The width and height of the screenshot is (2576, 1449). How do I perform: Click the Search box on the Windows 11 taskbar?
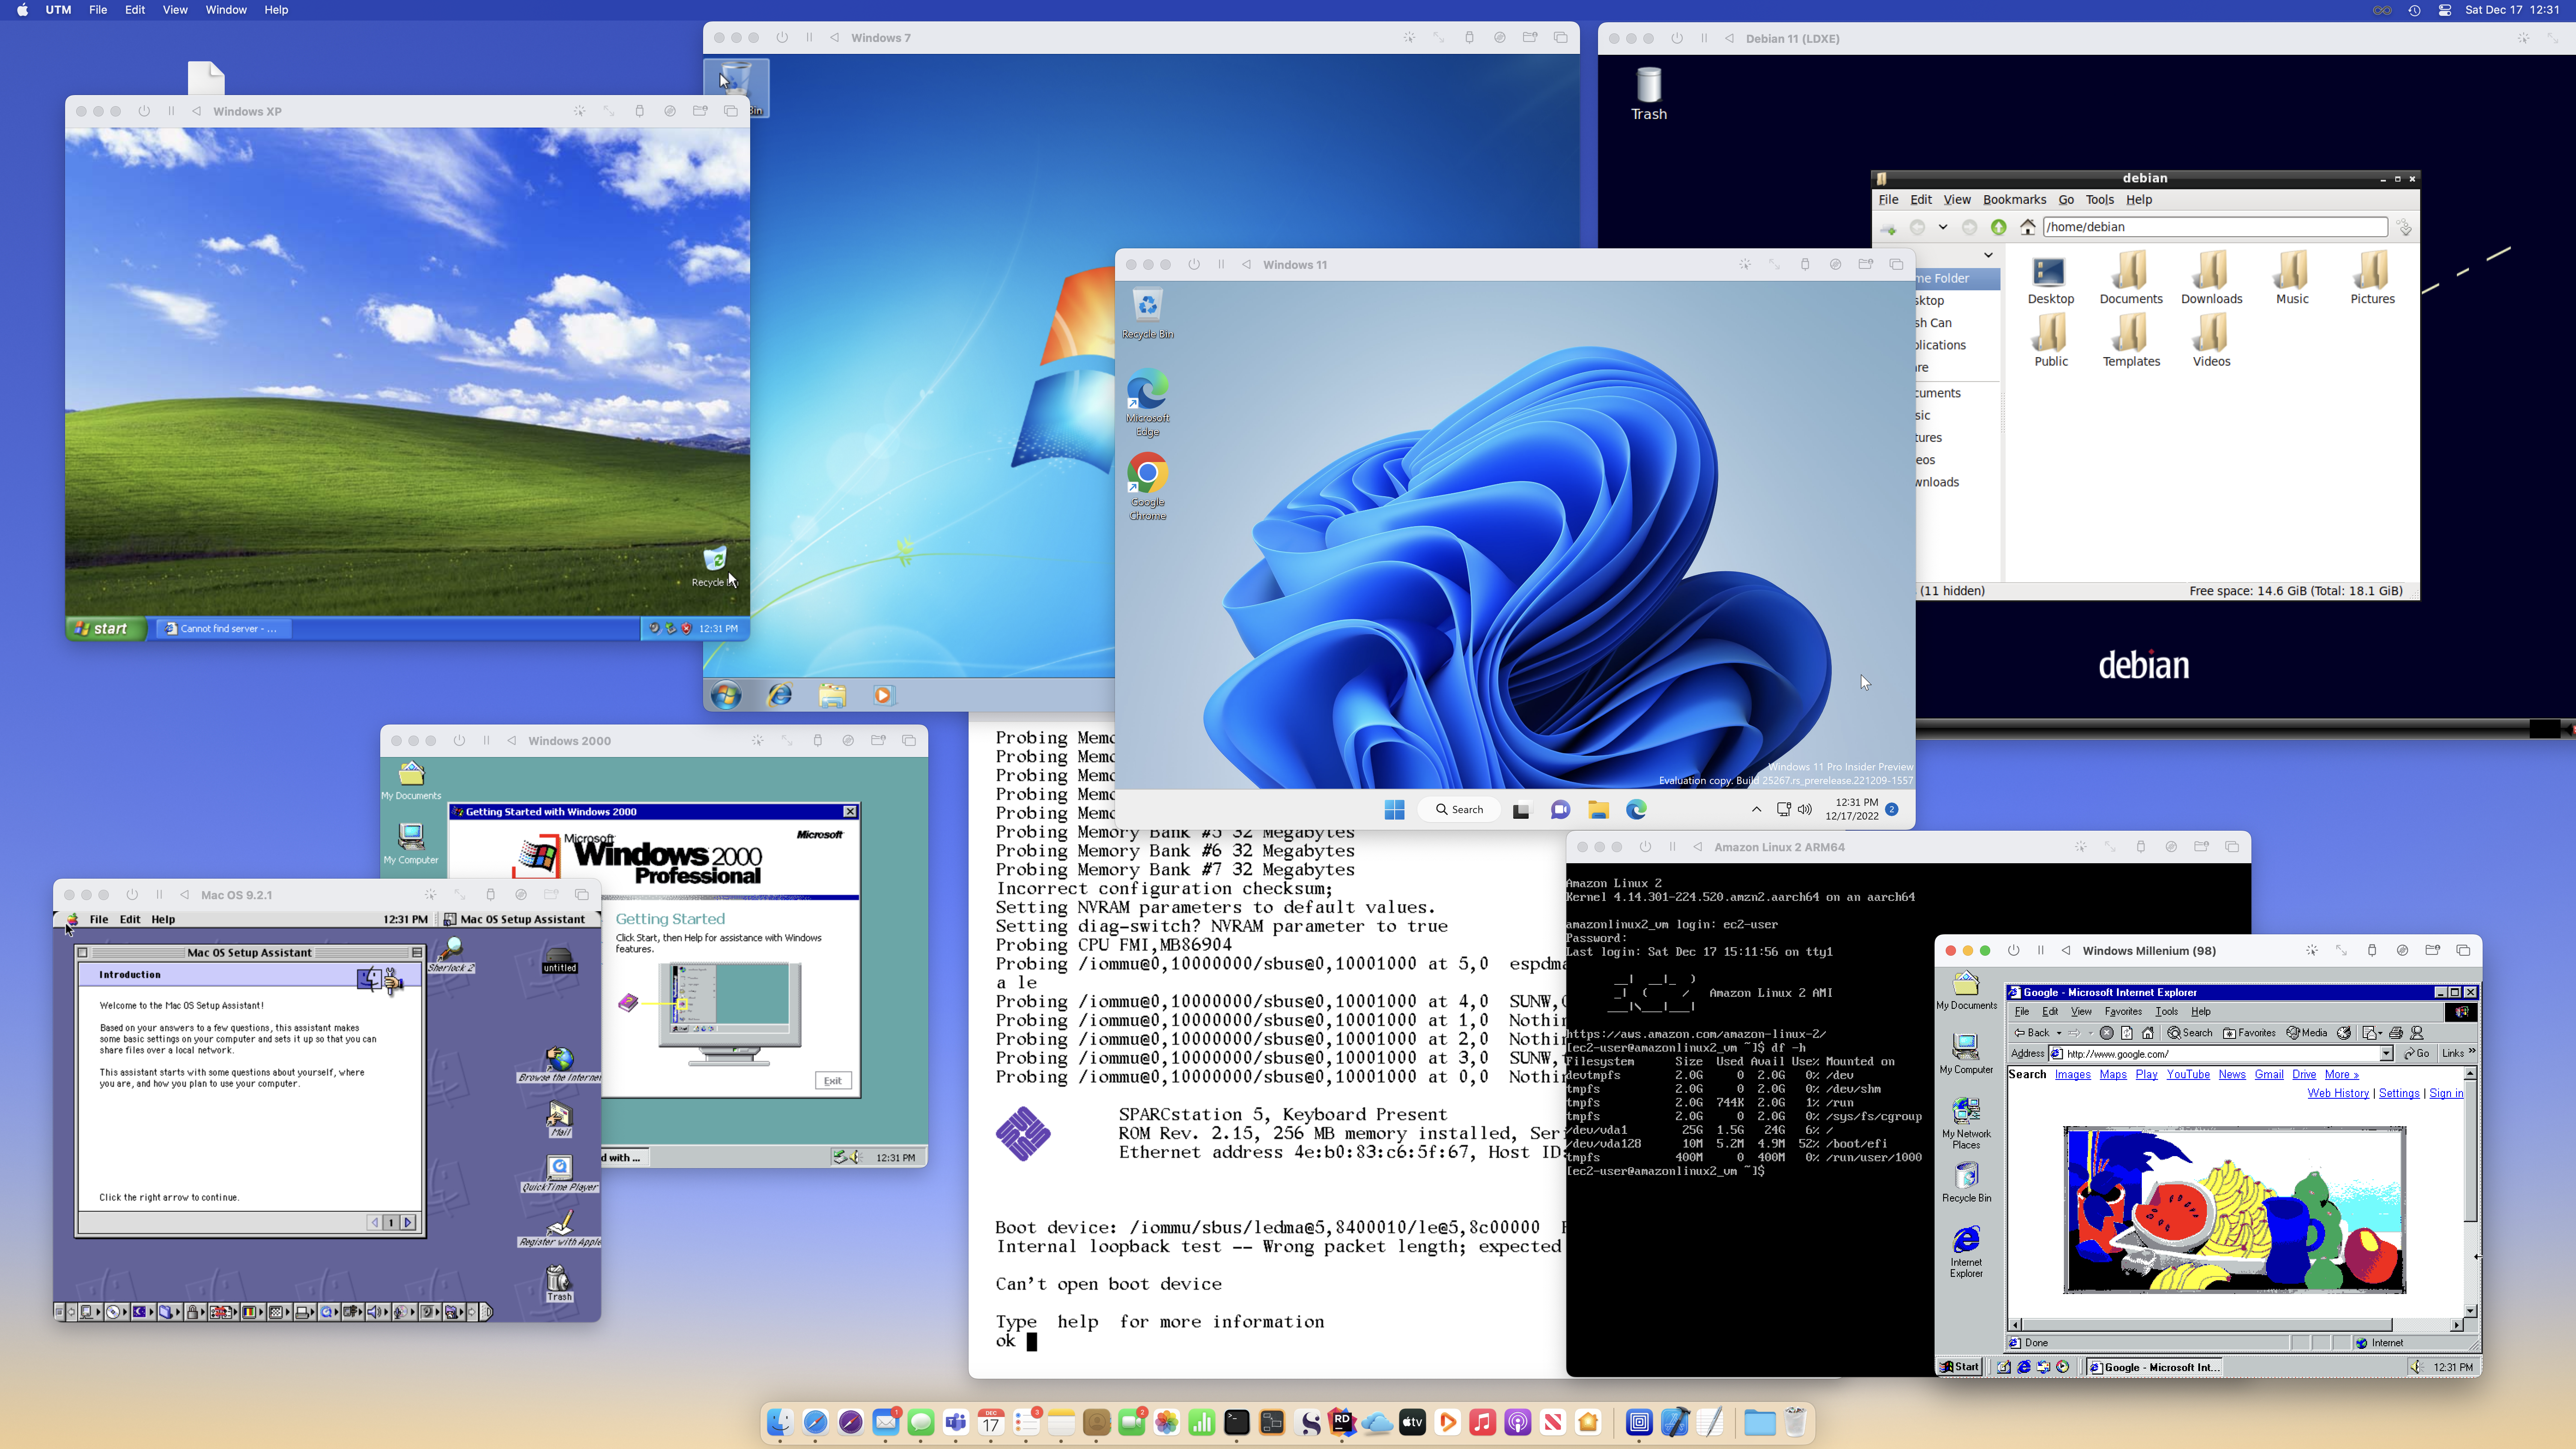1459,810
